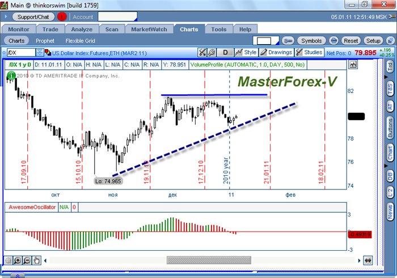Click the scroll left arrow

[45, 260]
